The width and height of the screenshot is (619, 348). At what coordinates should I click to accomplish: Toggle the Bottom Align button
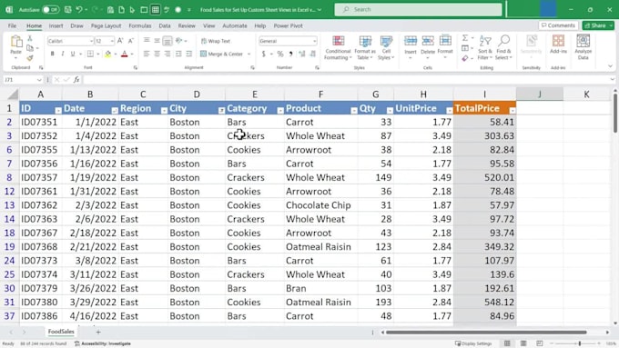pos(167,41)
